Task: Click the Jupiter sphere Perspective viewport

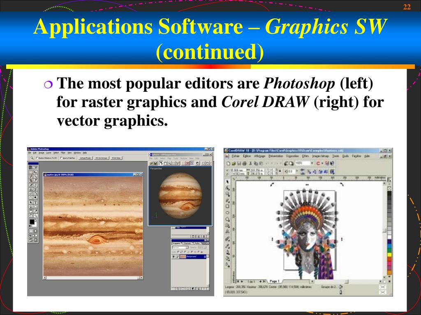Action: [180, 196]
